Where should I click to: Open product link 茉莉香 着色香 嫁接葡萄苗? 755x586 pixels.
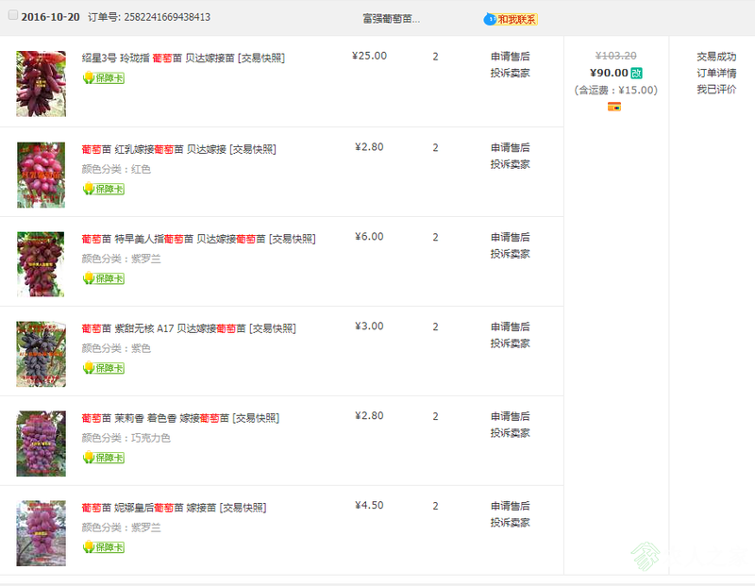tap(180, 418)
